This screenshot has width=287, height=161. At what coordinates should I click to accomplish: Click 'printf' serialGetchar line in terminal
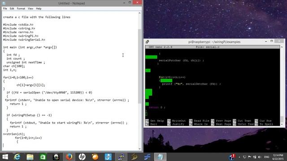[191, 84]
